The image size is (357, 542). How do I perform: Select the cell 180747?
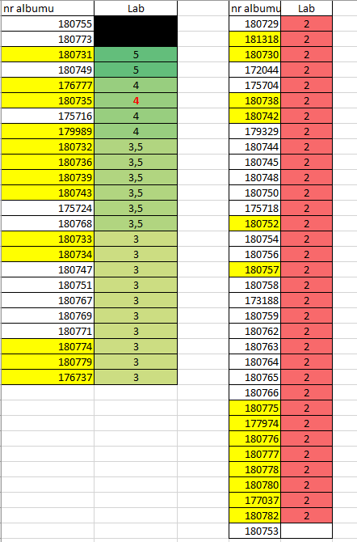click(48, 270)
